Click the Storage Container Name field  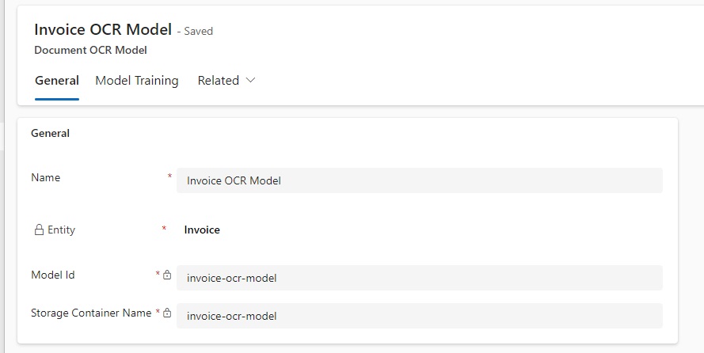[419, 316]
